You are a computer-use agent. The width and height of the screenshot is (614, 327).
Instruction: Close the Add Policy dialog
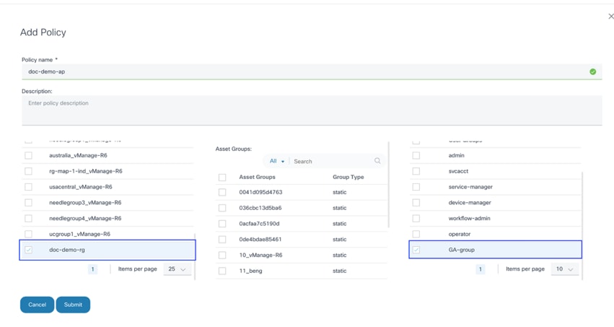tap(610, 17)
